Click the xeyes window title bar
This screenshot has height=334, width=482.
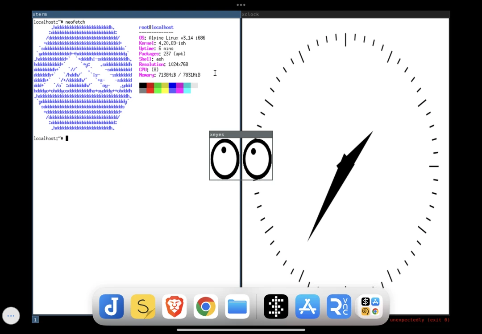point(241,134)
